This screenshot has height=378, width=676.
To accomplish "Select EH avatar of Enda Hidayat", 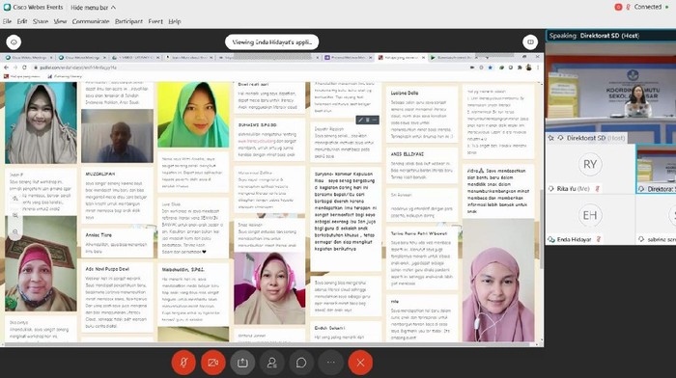I will (x=590, y=215).
